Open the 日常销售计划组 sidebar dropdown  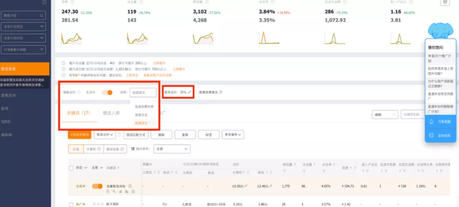click(x=23, y=50)
